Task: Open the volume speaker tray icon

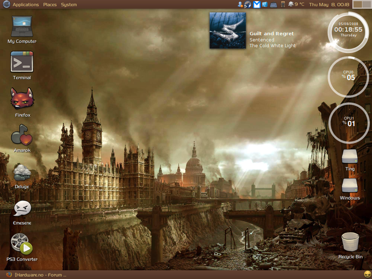Action: tap(283, 4)
